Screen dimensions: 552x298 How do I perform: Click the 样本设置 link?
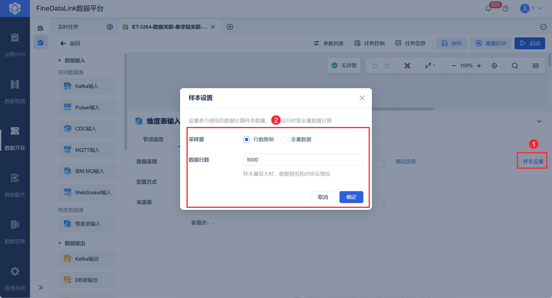[533, 161]
